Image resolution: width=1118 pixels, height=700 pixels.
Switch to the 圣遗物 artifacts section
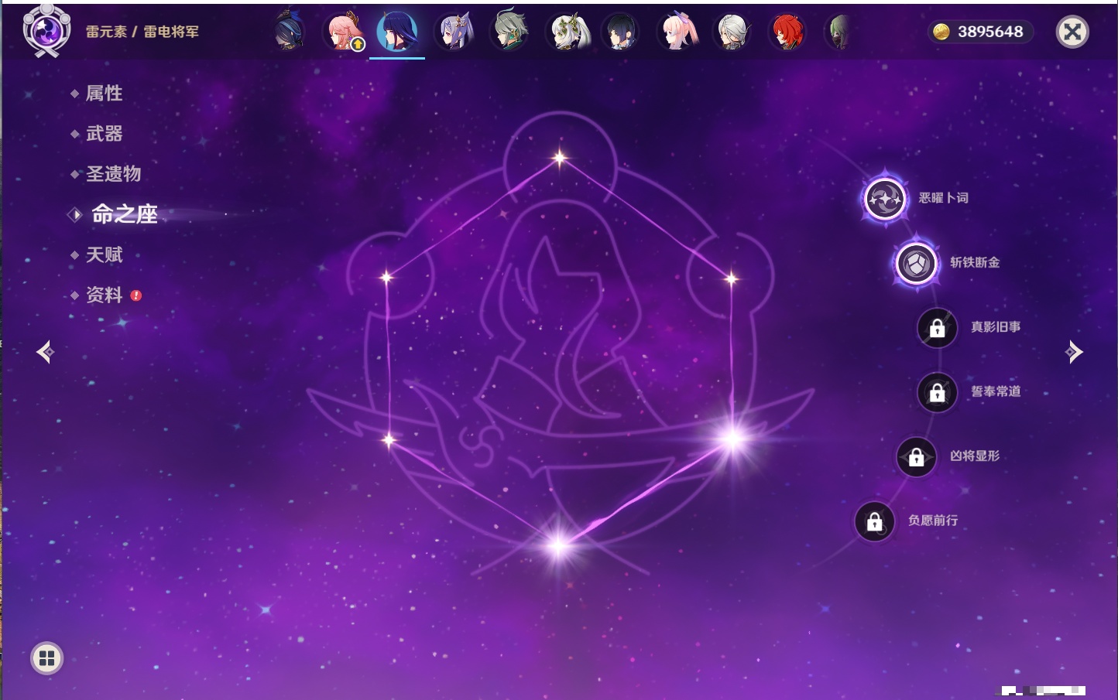113,174
